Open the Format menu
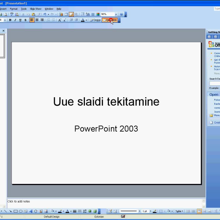Screen dimensions: 220x220 click(14, 9)
